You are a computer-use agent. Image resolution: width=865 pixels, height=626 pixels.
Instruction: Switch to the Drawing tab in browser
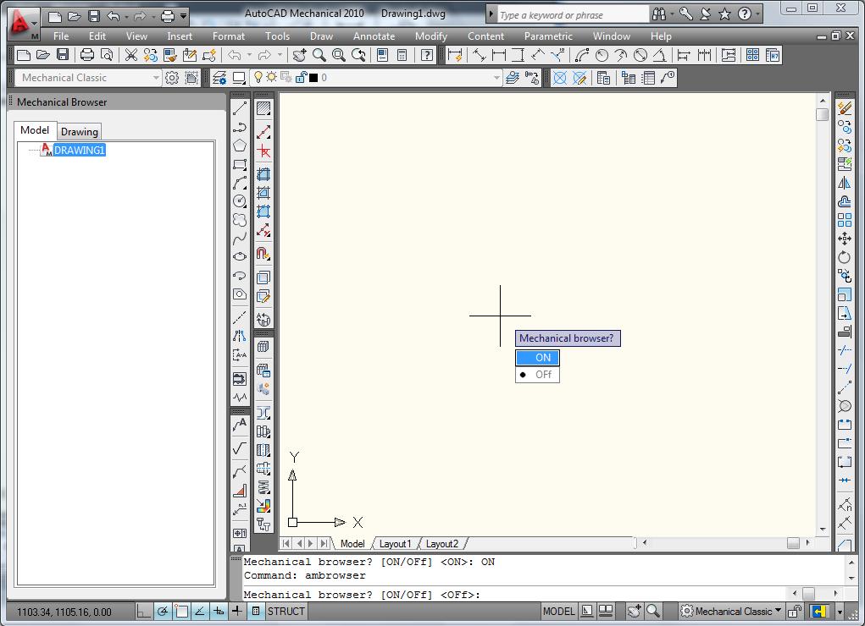(80, 132)
